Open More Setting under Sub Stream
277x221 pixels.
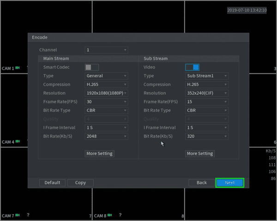point(200,154)
